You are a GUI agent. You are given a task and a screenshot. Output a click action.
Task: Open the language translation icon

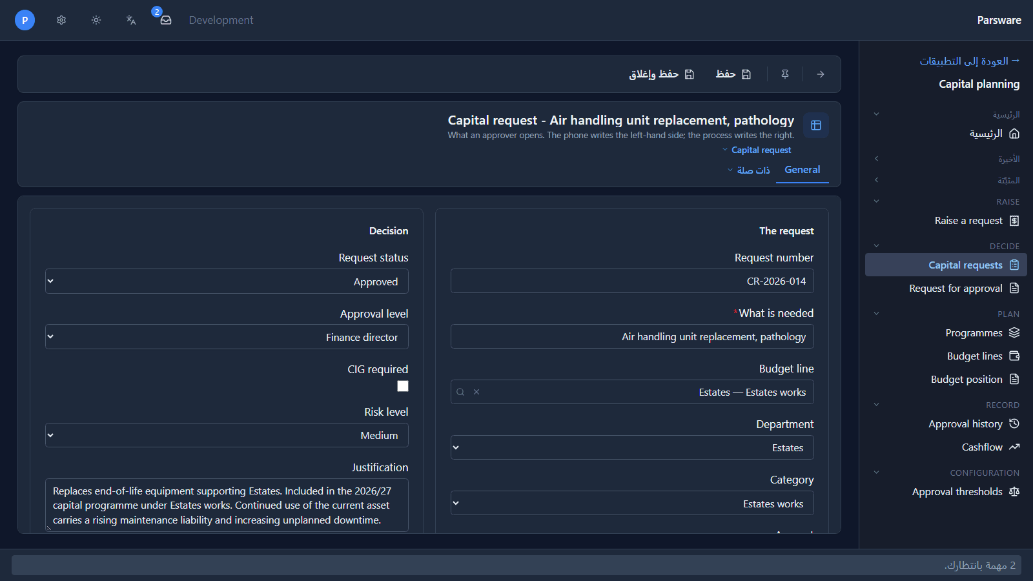(x=131, y=20)
